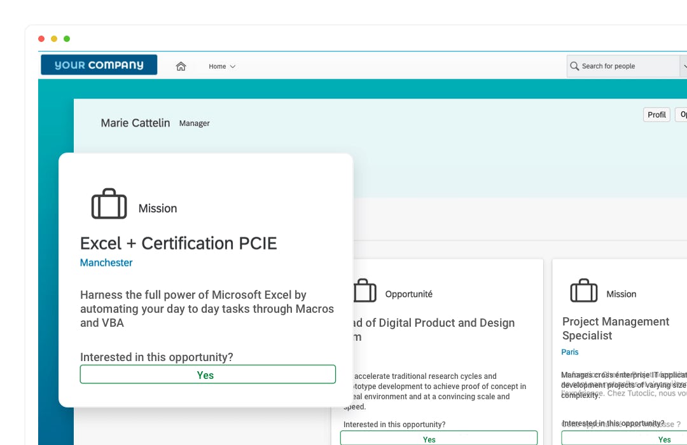Open the Excel + Certification PCIE title
The width and height of the screenshot is (687, 445).
(x=178, y=243)
